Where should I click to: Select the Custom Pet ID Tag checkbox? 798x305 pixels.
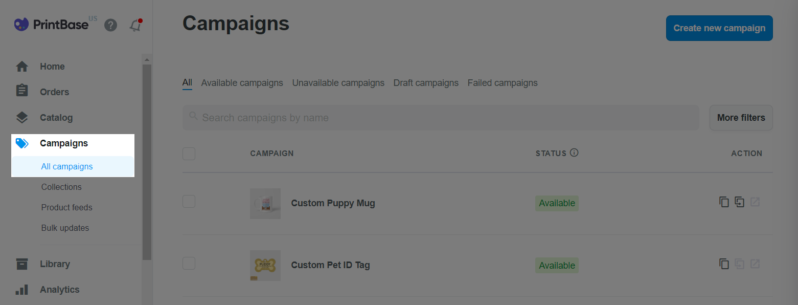point(189,264)
